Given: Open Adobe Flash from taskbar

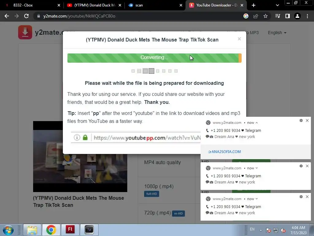Looking at the screenshot, I should (x=70, y=230).
